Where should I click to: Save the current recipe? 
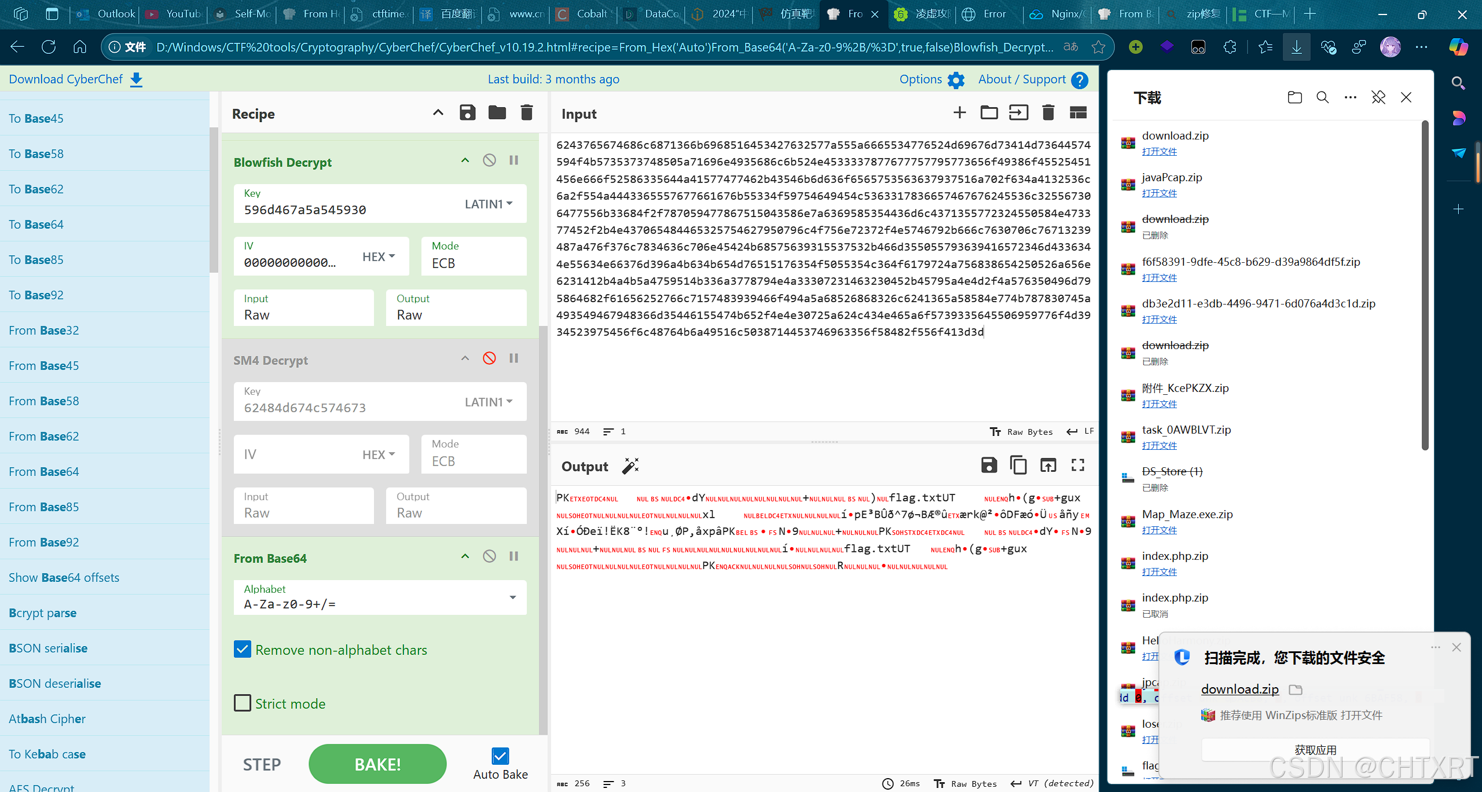pos(467,113)
